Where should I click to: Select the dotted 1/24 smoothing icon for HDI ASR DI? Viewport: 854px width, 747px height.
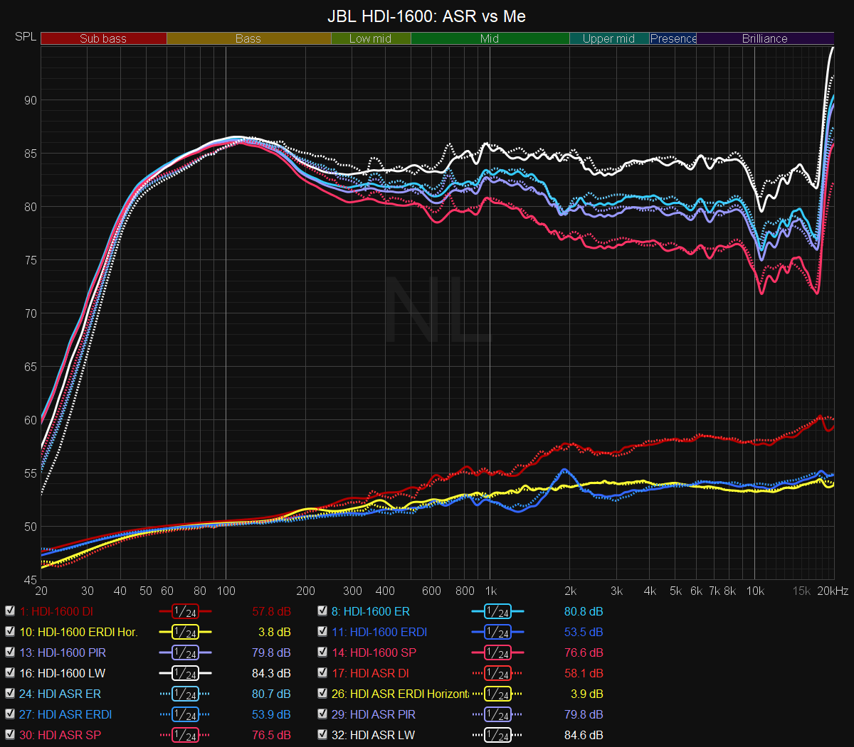497,673
